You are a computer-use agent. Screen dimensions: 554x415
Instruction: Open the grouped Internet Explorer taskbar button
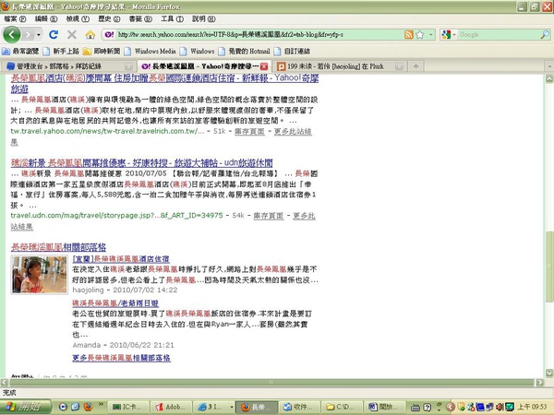214,407
